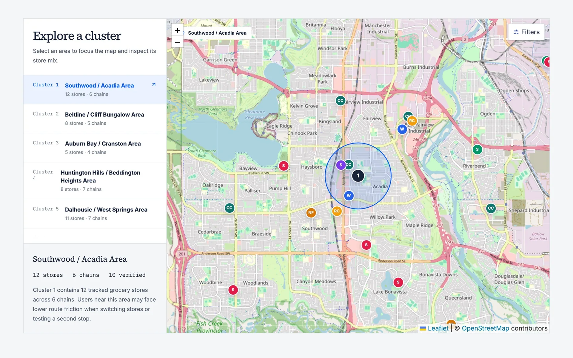Click the blue W marker near Fairview Industrial
573x358 pixels.
tap(402, 129)
